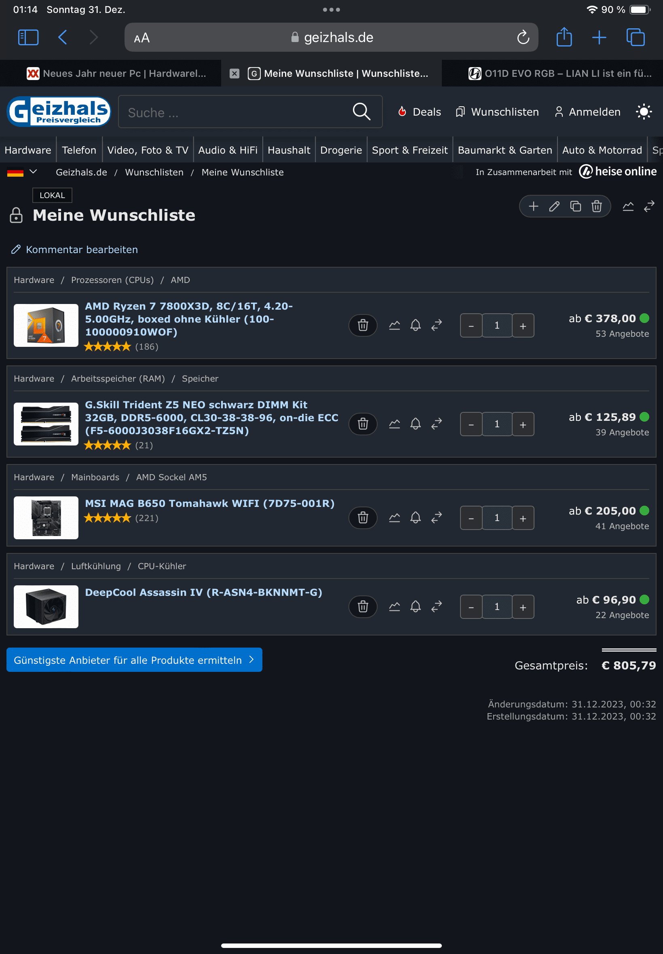Add a new wishlist with plus icon
This screenshot has height=954, width=663.
coord(533,207)
